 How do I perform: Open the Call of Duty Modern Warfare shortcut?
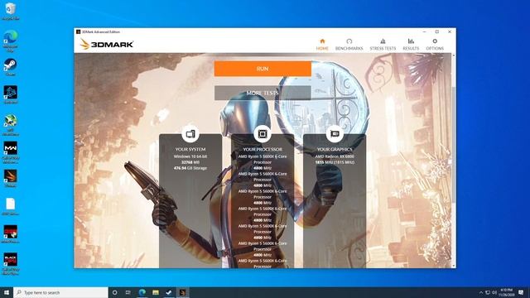pos(11,151)
